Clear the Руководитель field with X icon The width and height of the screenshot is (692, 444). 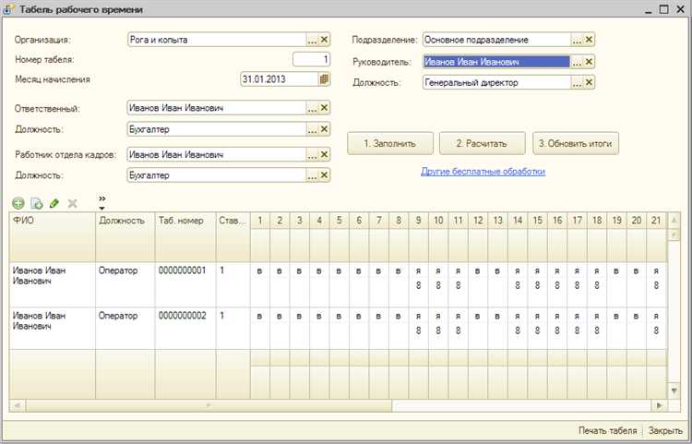(589, 61)
